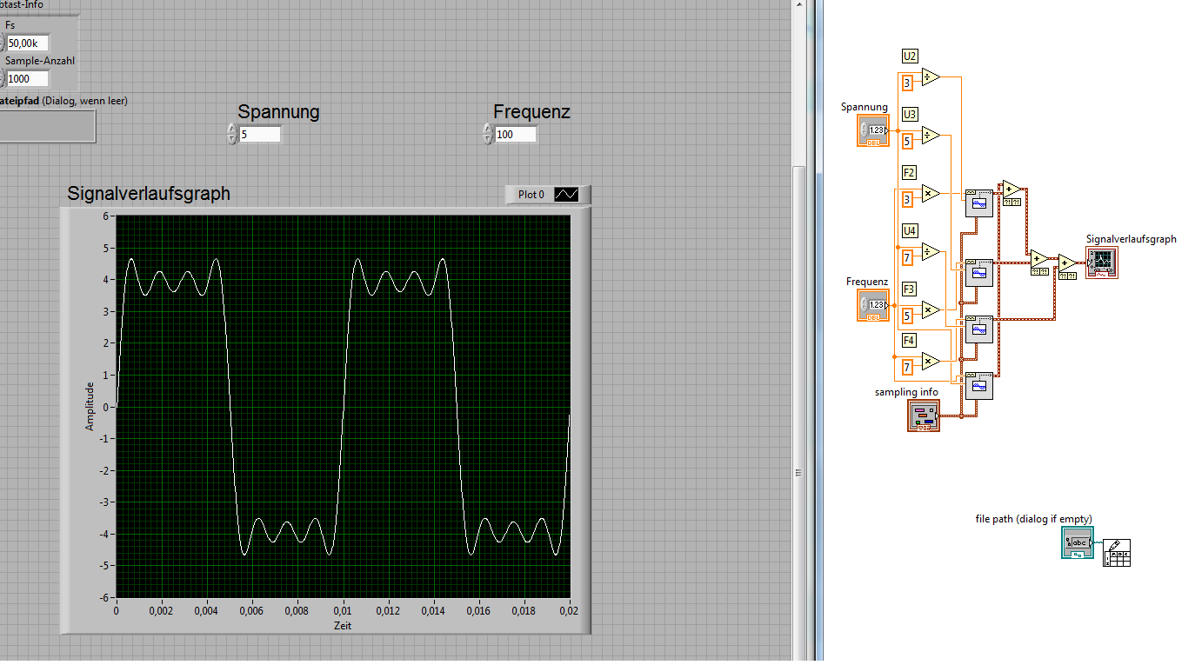Select the topmost Add node
Screen dimensions: 1195x665
click(1011, 190)
